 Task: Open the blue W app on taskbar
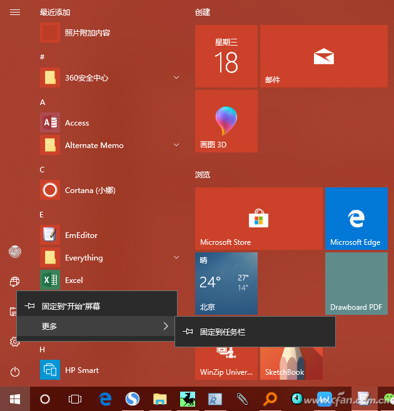point(325,399)
